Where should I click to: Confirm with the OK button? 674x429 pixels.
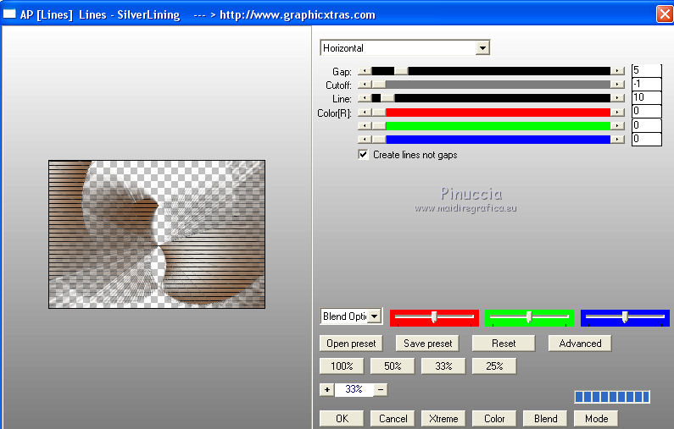point(342,418)
